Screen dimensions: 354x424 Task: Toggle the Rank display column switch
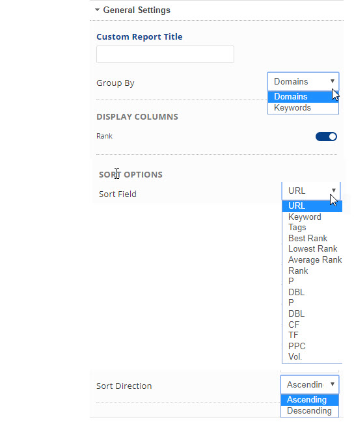(x=326, y=137)
